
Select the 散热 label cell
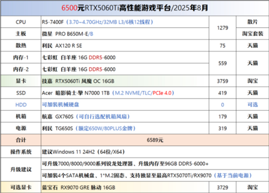[x=21, y=45]
